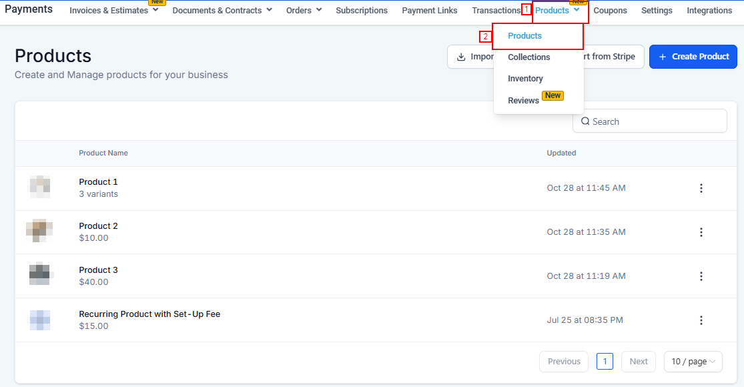The image size is (744, 387).
Task: Click the button ending in from Stripe
Action: (613, 57)
